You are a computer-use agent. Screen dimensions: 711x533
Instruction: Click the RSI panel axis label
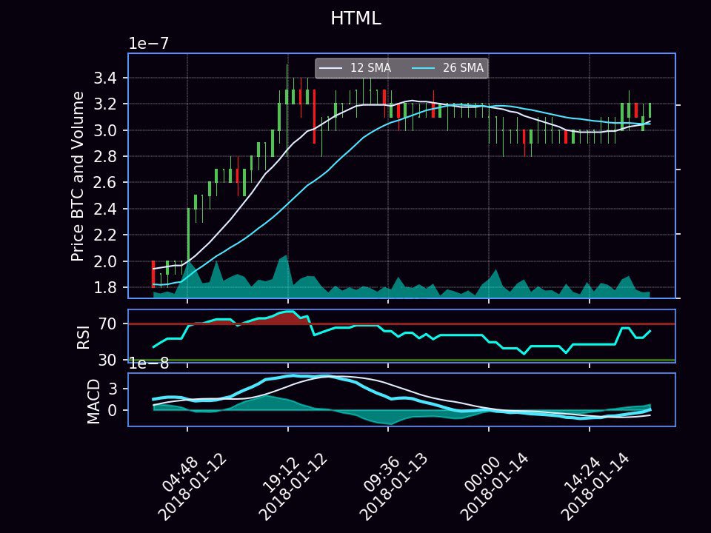point(84,336)
